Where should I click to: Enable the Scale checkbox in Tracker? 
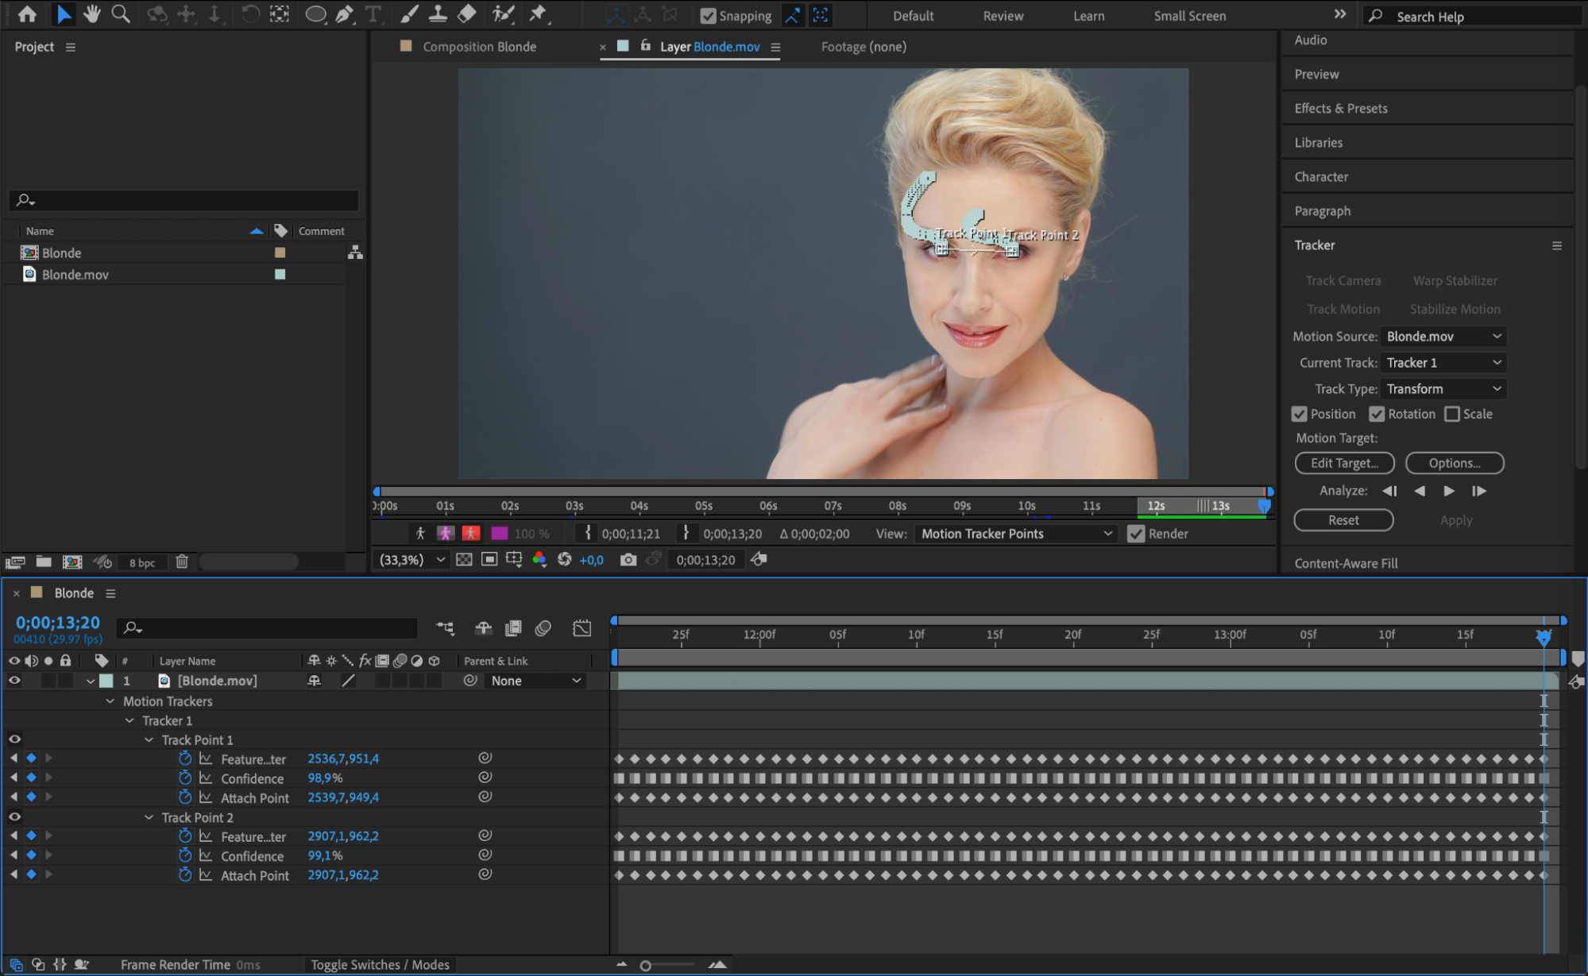coord(1452,414)
